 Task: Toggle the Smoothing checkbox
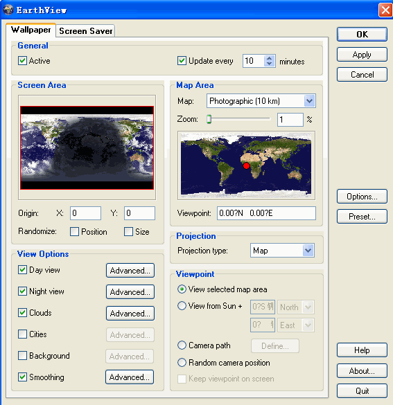coord(22,377)
